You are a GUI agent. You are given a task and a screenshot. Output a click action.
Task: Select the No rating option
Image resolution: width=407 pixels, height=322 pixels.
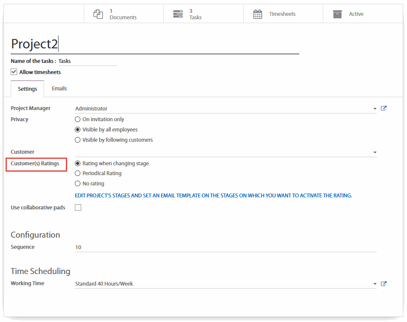78,184
